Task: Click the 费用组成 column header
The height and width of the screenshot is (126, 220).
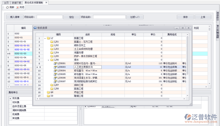Action: (172, 35)
